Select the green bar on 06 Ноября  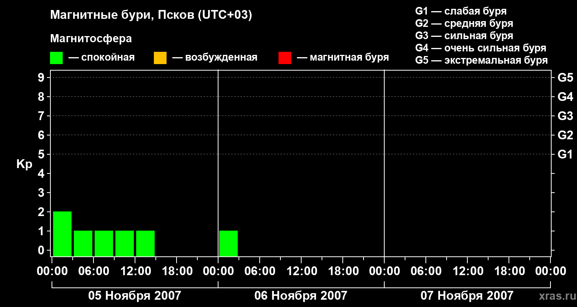click(228, 243)
